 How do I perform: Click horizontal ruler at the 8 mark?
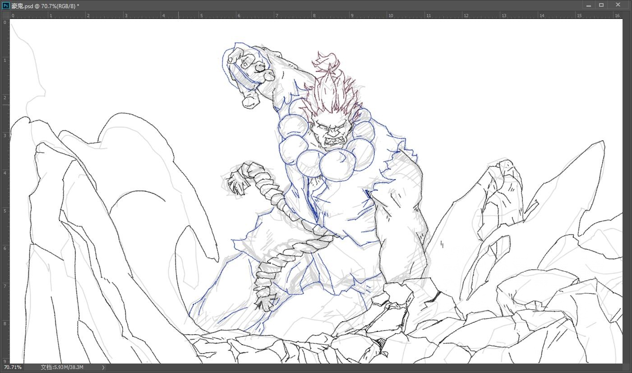click(314, 15)
